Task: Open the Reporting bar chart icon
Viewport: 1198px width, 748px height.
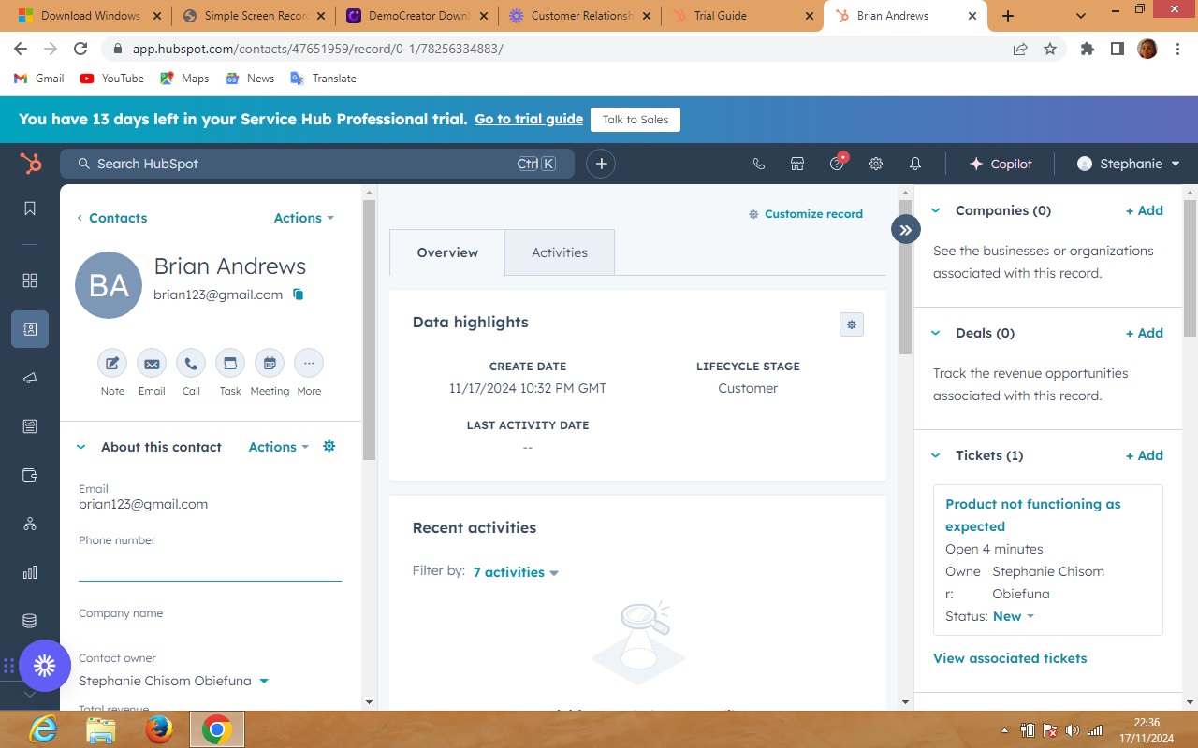Action: (29, 571)
